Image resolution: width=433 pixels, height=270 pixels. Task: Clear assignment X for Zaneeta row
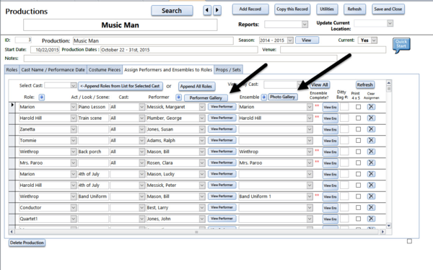[371, 129]
